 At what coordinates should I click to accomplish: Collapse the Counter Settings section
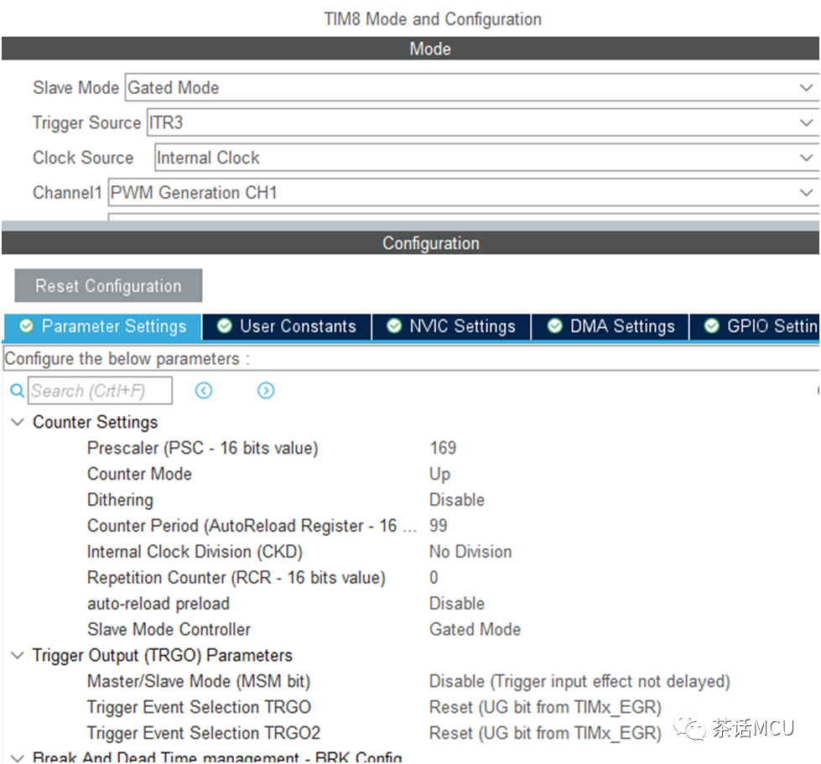(18, 422)
